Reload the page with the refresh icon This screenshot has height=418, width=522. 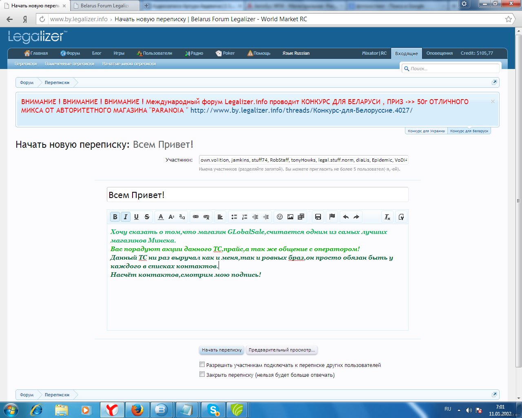[42, 19]
